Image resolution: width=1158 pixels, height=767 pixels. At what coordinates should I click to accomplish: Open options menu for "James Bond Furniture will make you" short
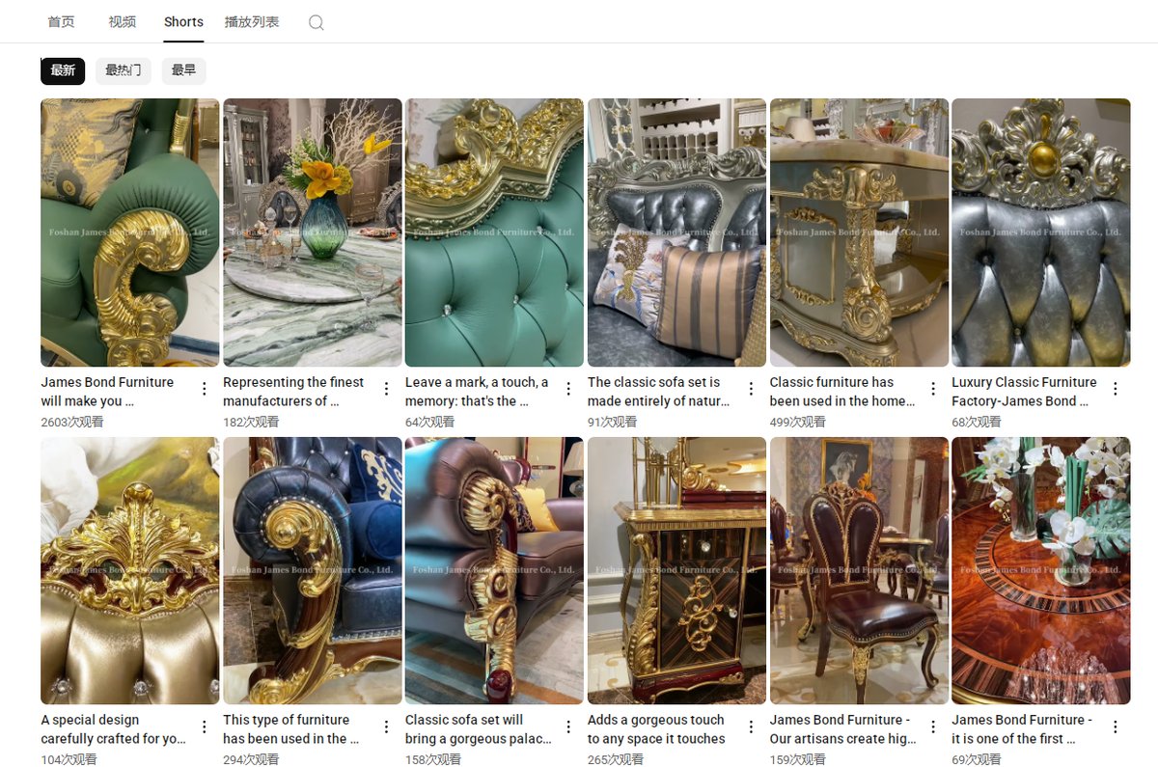coord(204,389)
